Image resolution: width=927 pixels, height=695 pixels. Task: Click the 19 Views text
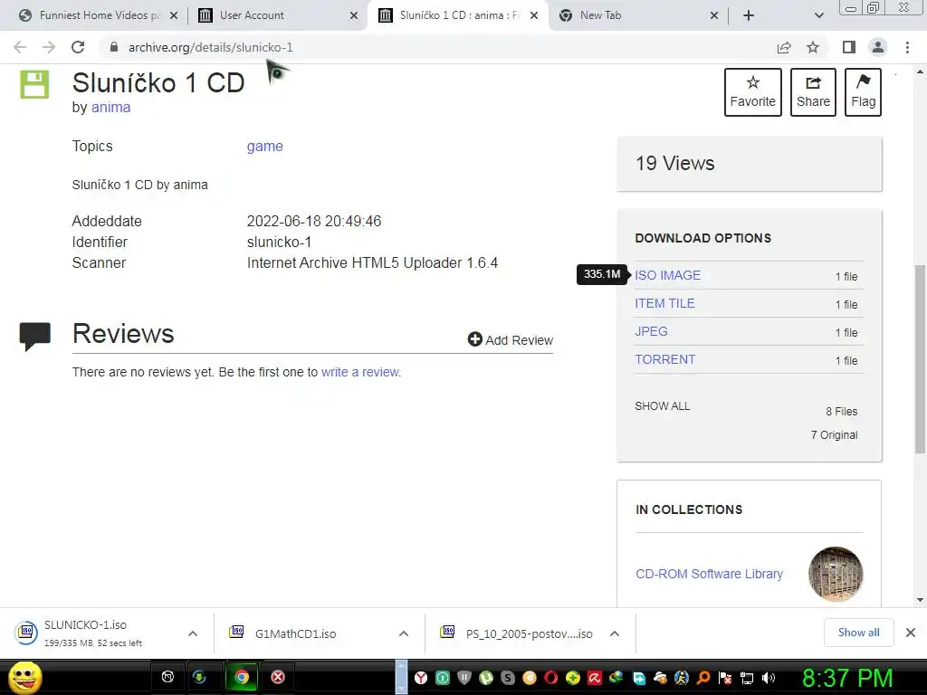click(675, 163)
